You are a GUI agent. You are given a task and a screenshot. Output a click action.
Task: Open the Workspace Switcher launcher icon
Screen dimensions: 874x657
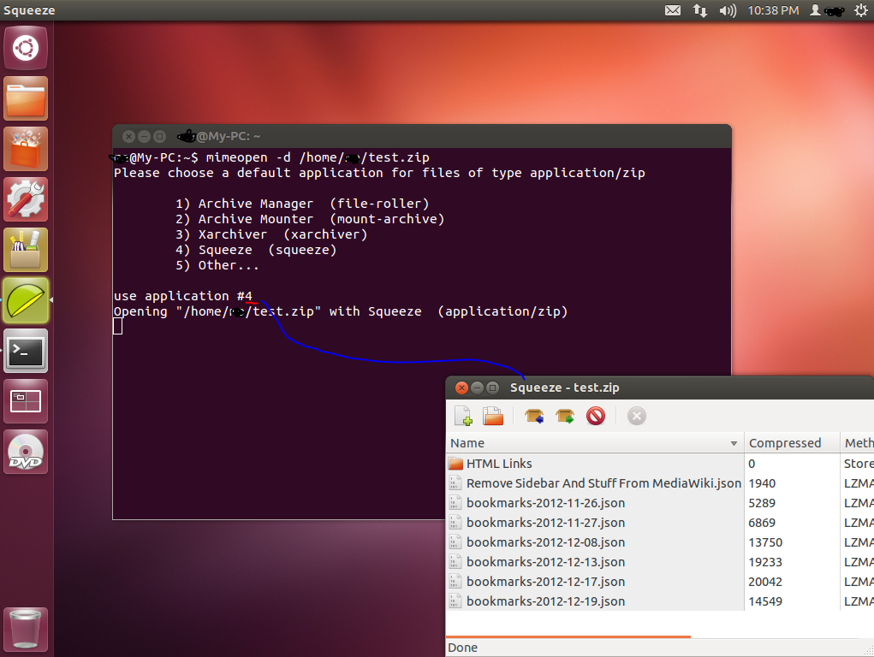26,401
